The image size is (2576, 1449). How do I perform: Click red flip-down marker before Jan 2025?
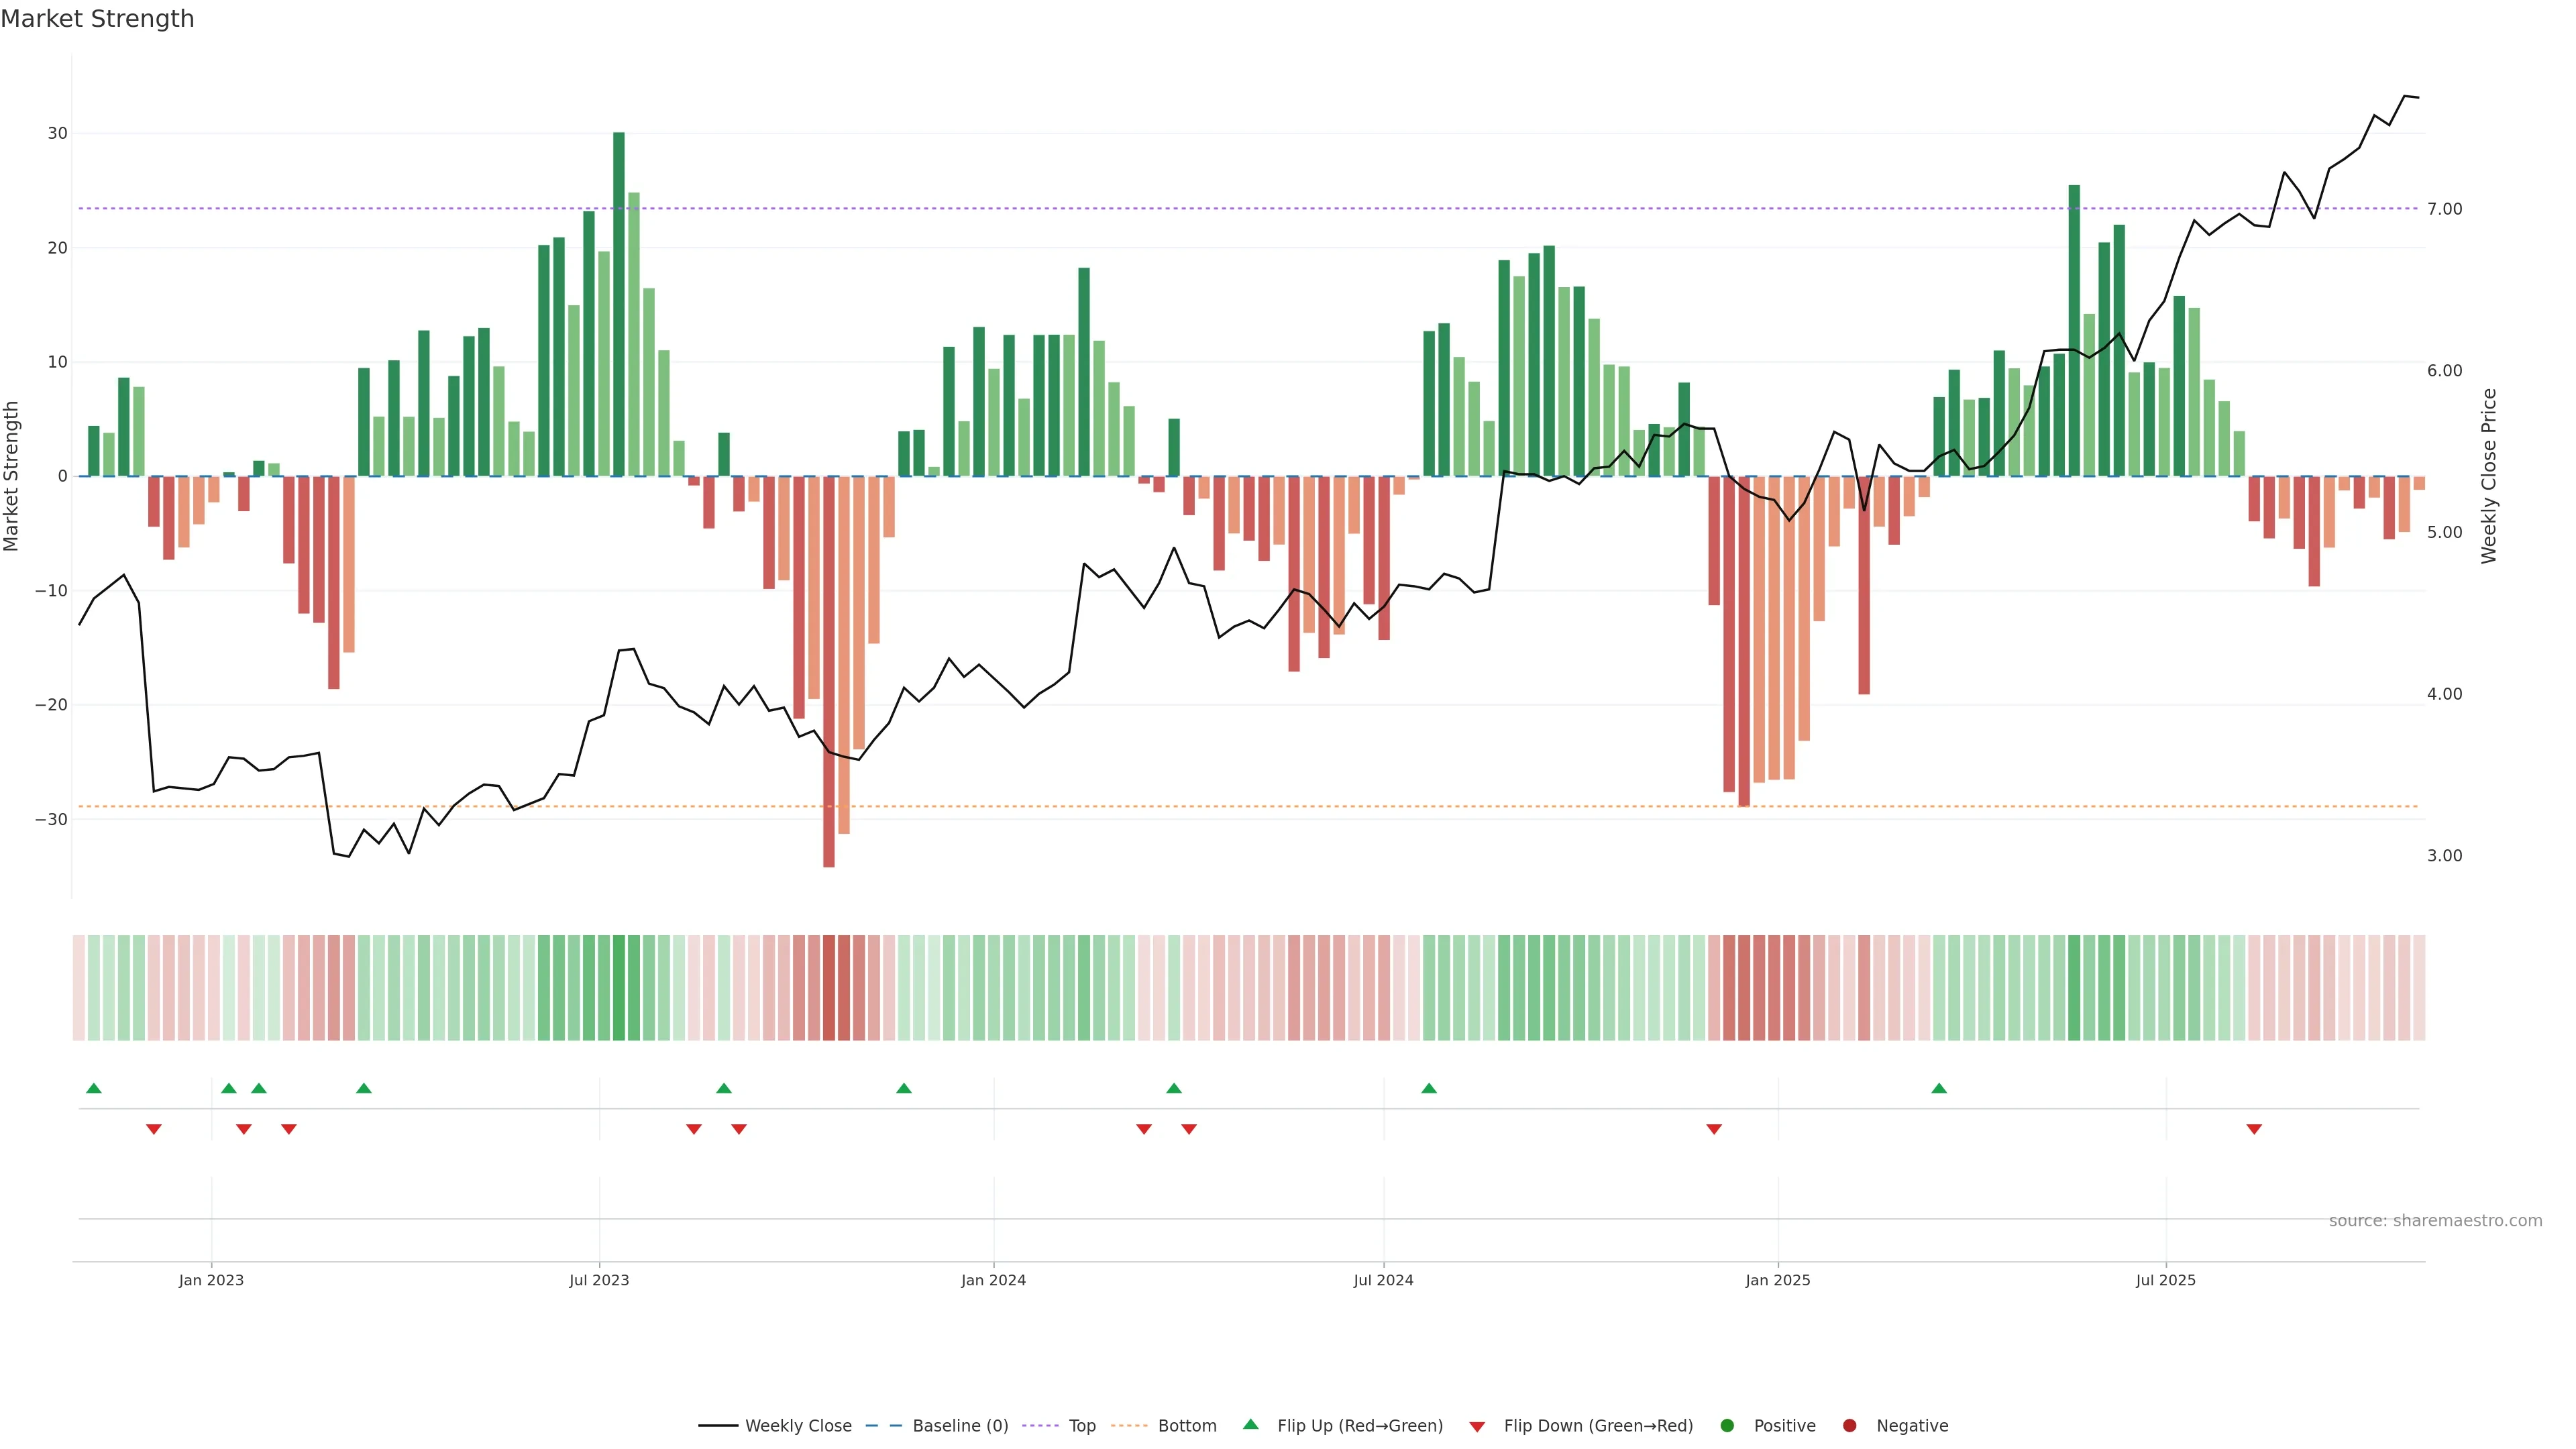coord(1714,1129)
